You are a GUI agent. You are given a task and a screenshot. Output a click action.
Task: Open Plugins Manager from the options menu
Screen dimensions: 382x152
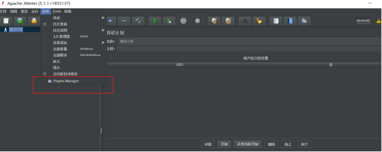tap(74, 81)
